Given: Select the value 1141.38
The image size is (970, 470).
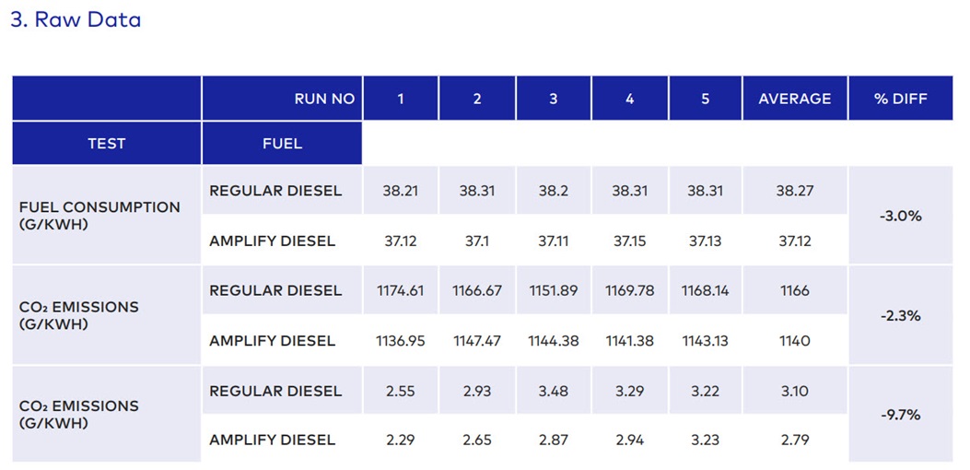Looking at the screenshot, I should (x=630, y=340).
